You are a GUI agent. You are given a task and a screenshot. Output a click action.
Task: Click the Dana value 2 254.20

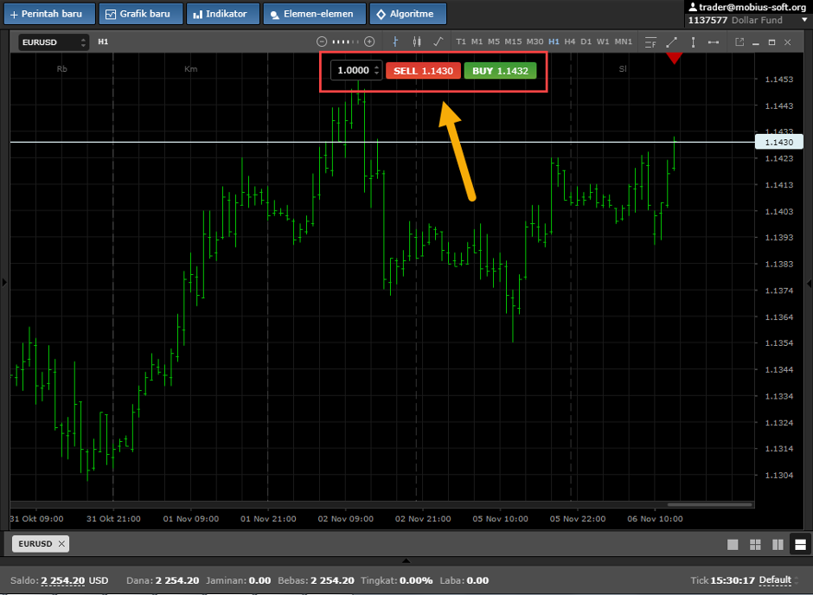coord(176,580)
